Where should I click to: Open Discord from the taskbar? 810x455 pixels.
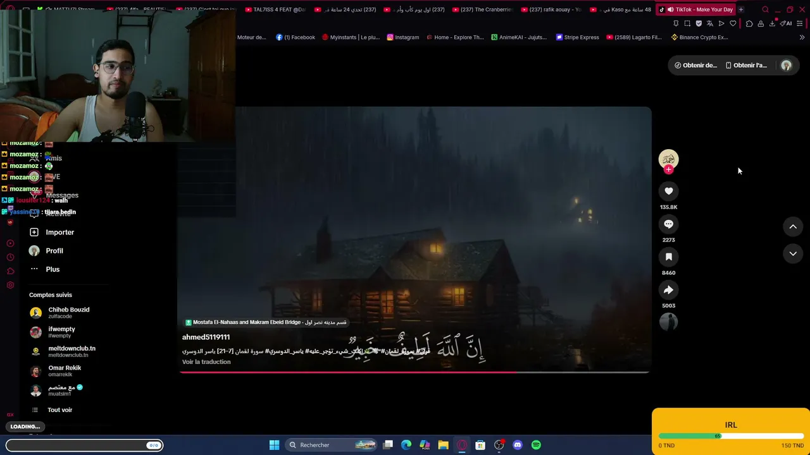coord(518,445)
